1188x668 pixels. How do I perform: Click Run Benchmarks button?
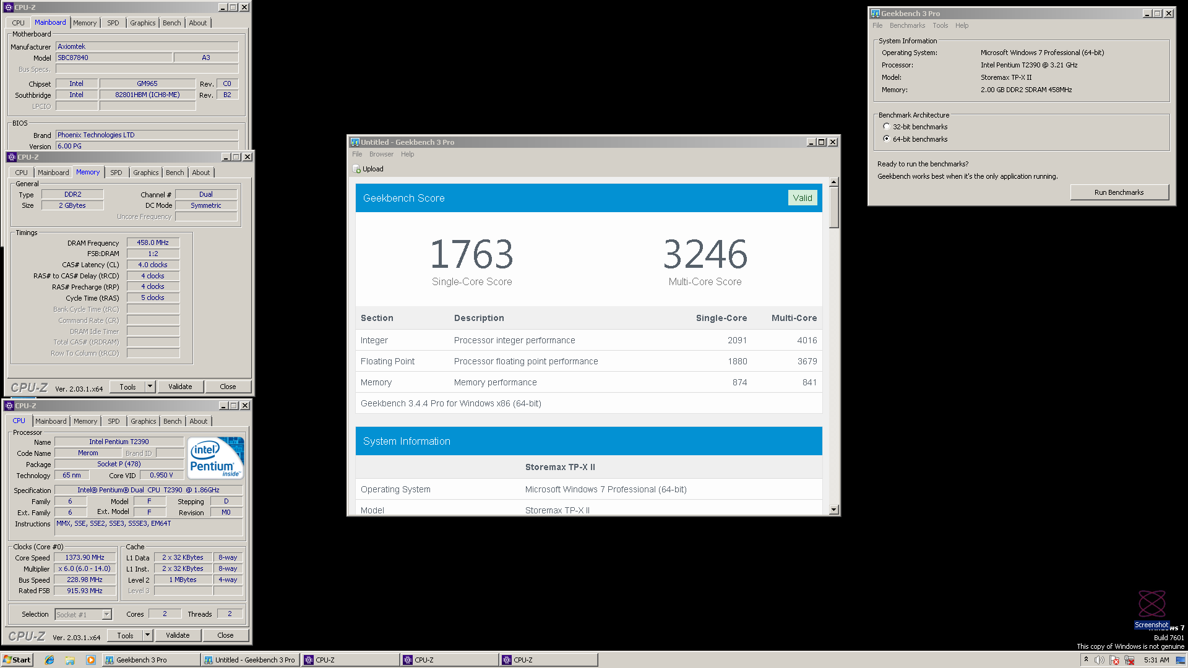[x=1119, y=192]
